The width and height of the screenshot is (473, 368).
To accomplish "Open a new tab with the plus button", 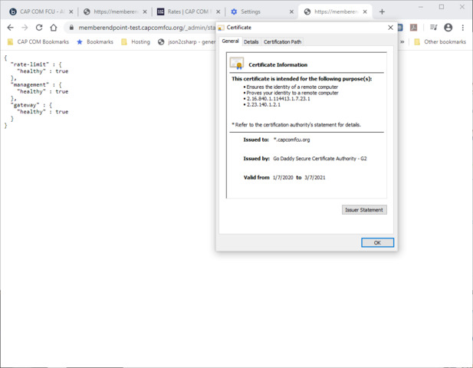I will (x=382, y=11).
